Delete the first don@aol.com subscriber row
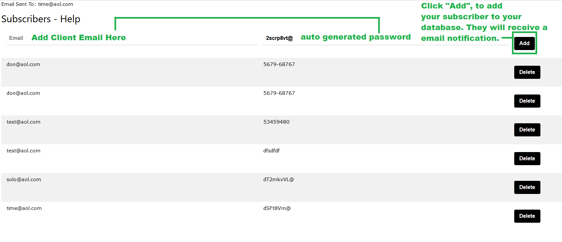The width and height of the screenshot is (562, 242). pos(527,72)
